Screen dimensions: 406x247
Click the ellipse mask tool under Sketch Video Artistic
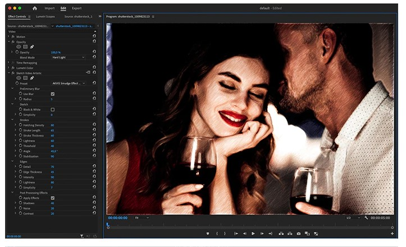point(19,78)
